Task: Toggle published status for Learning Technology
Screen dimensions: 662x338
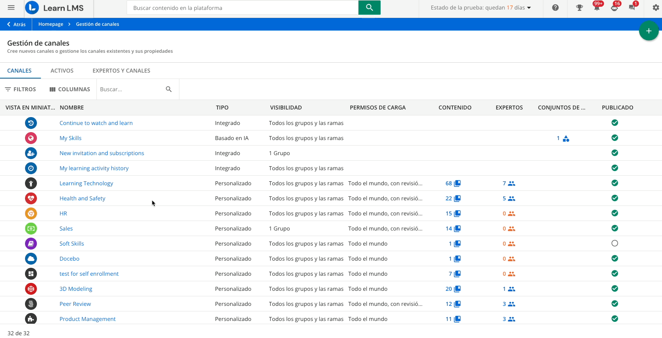Action: tap(615, 183)
